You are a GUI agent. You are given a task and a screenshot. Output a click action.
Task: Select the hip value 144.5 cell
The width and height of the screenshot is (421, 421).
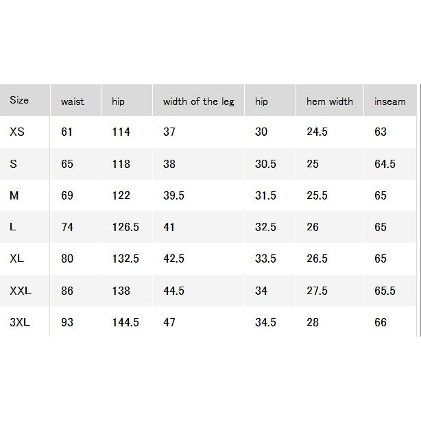click(x=127, y=322)
